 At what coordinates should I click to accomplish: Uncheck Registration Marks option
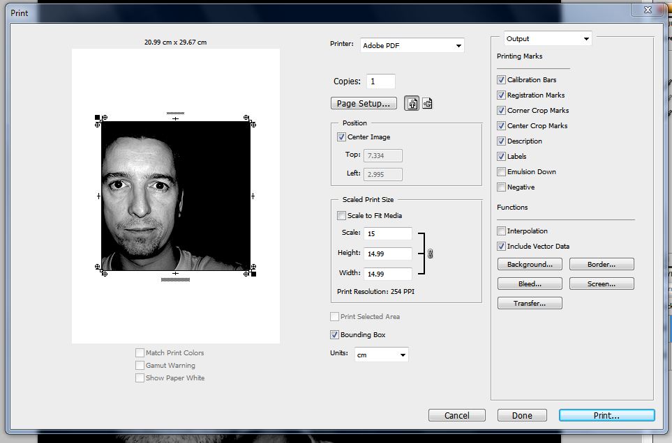point(501,95)
